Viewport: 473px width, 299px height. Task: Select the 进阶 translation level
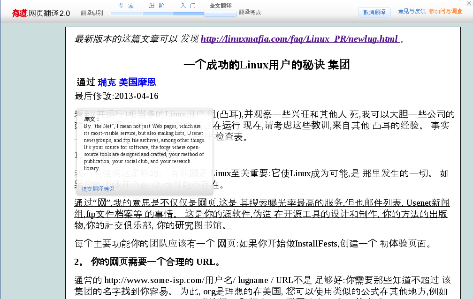[157, 6]
